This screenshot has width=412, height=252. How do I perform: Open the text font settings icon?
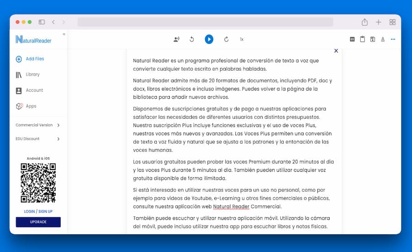(383, 39)
